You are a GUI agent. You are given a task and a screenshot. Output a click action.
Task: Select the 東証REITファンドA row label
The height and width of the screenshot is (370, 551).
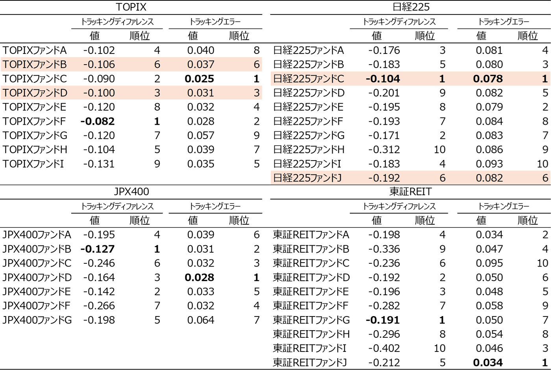click(x=311, y=235)
